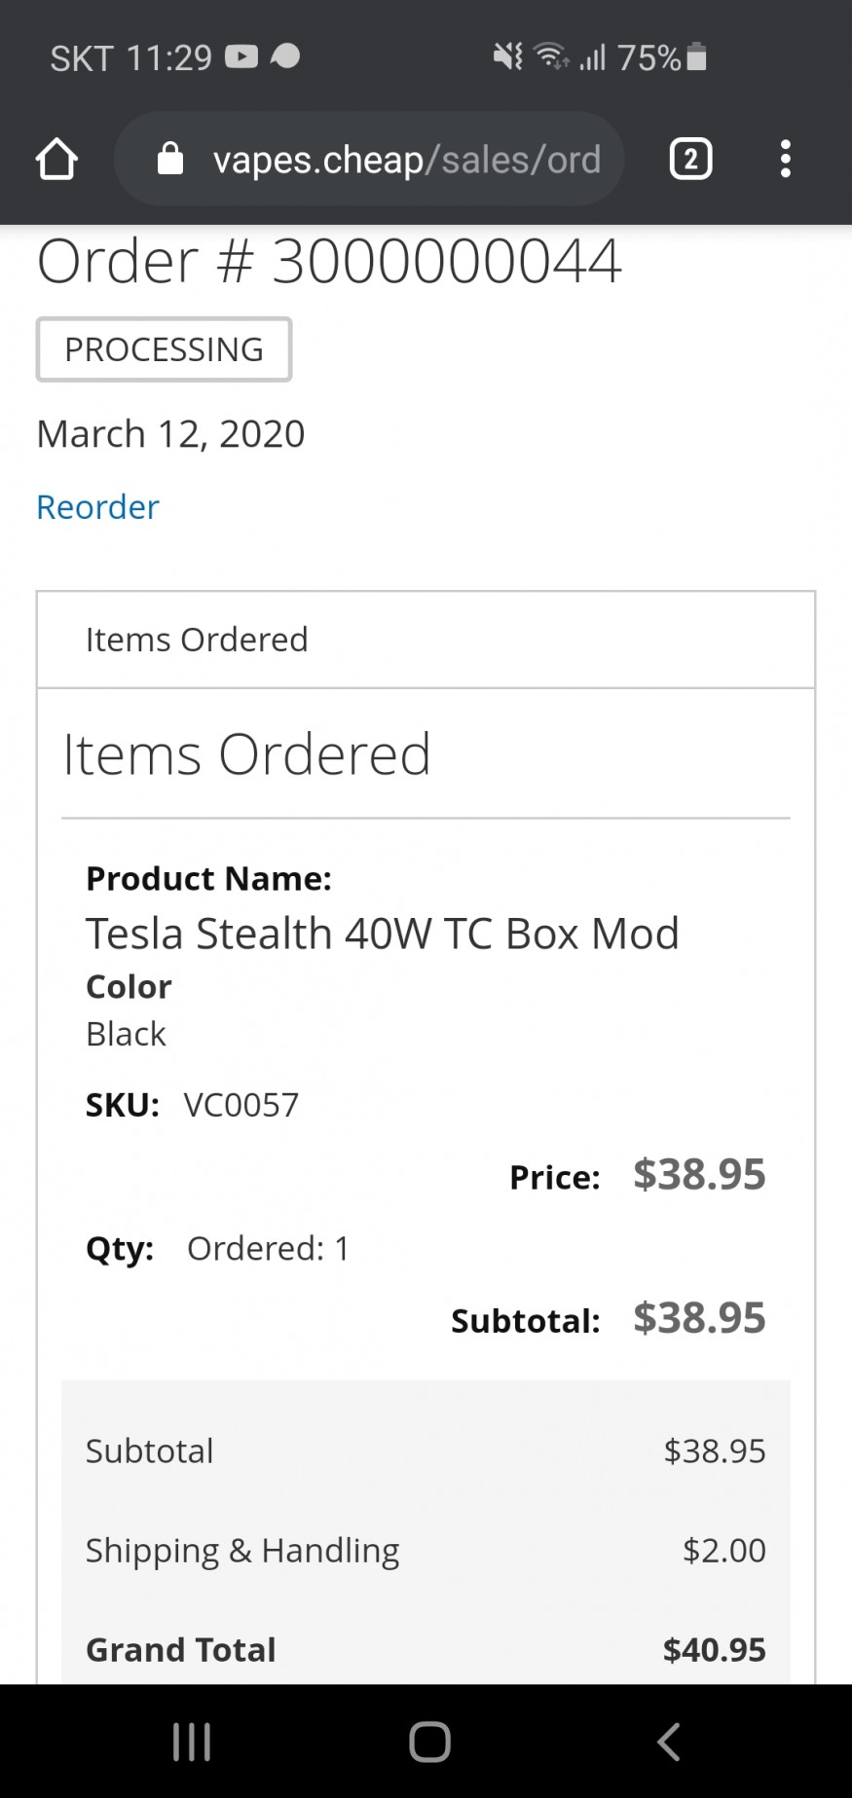This screenshot has width=852, height=1798.
Task: Tap the chat bubble notification icon
Action: [x=285, y=57]
